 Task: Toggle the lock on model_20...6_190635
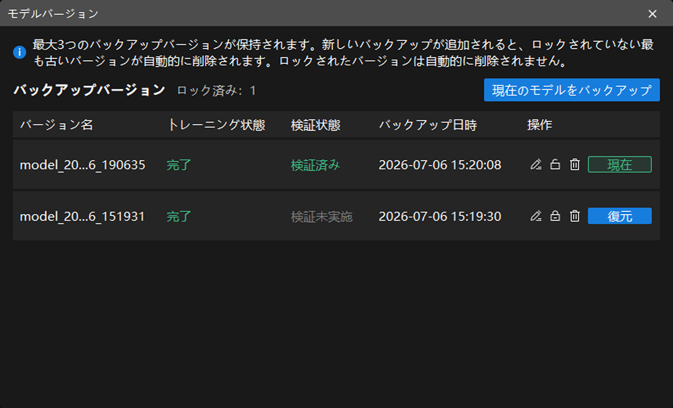[x=555, y=164]
